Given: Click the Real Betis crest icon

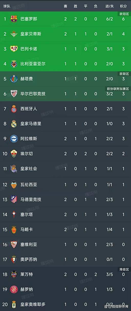Looking at the screenshot, I should pos(14,34).
